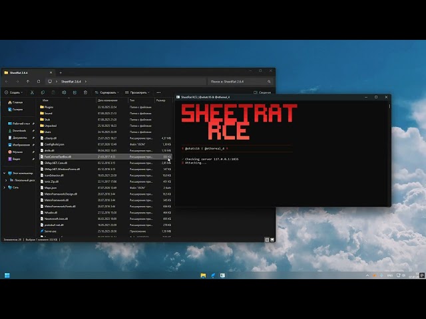Switch to details list view icon at bottom
Image resolution: width=426 pixels, height=319 pixels.
pos(267,240)
